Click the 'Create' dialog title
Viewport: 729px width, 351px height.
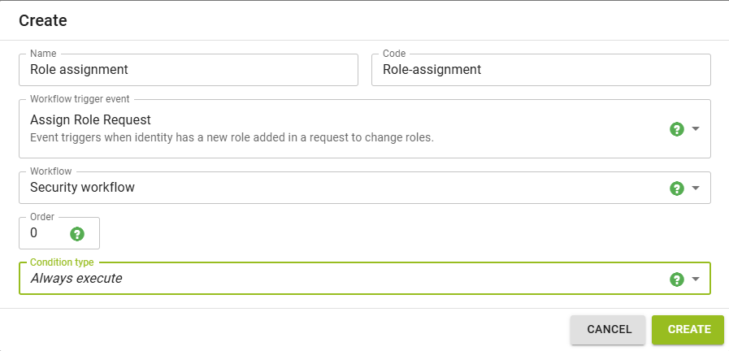tap(43, 20)
